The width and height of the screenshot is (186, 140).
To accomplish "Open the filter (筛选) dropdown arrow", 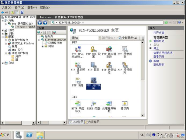I will point(100,38).
